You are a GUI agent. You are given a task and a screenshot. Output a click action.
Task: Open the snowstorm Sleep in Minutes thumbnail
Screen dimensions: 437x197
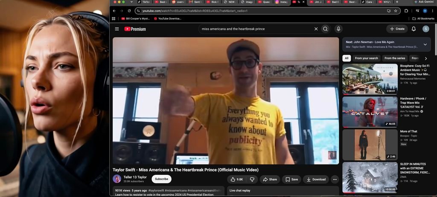[370, 177]
